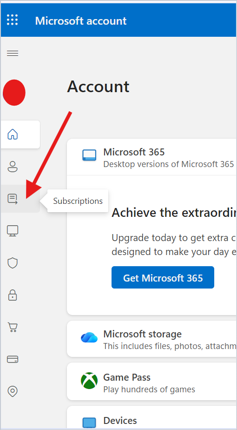Click 'Upgrade today to get extra' text
237x430 pixels.
[x=174, y=238]
